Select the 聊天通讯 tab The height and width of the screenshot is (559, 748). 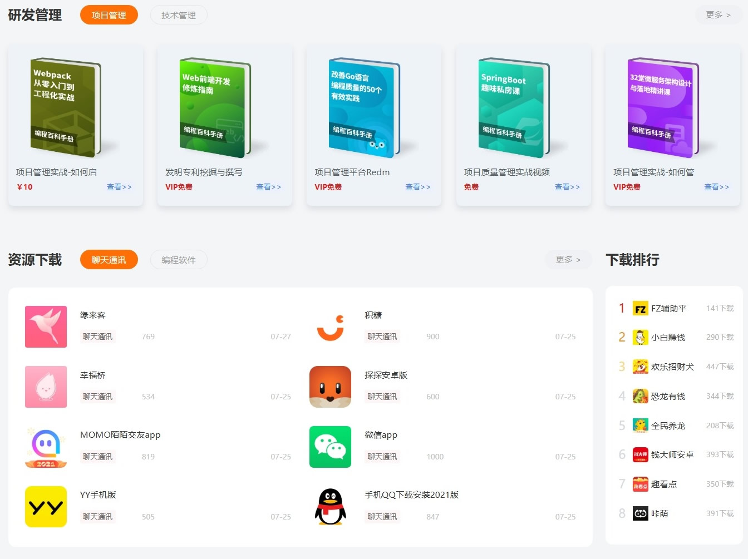pos(109,259)
